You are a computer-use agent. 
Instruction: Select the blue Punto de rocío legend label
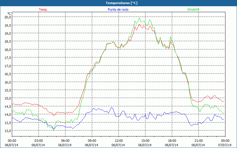(x=118, y=9)
